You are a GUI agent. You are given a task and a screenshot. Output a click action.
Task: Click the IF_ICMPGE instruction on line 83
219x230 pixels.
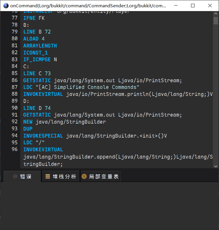[37, 59]
